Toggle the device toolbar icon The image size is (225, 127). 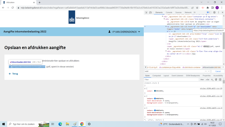[x=150, y=12]
